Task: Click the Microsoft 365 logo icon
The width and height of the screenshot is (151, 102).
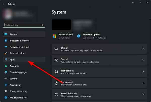Action: click(55, 36)
